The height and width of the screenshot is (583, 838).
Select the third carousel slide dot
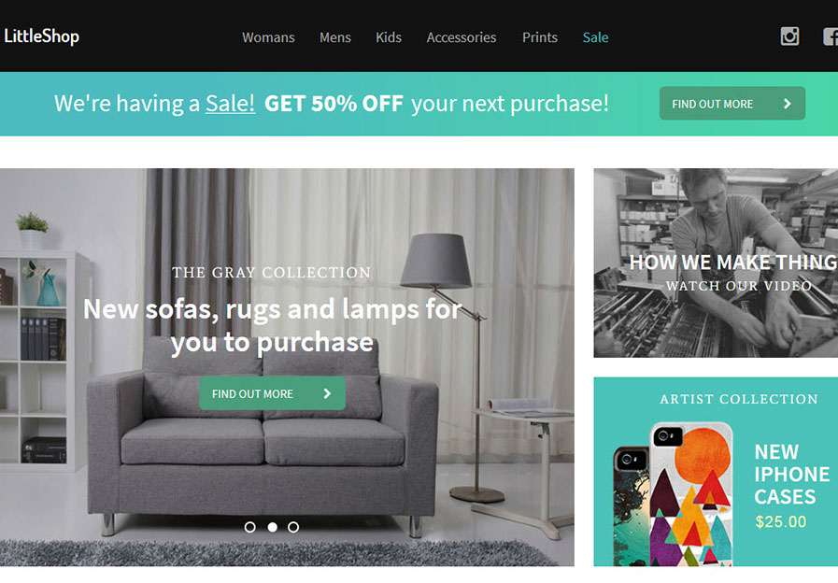293,527
